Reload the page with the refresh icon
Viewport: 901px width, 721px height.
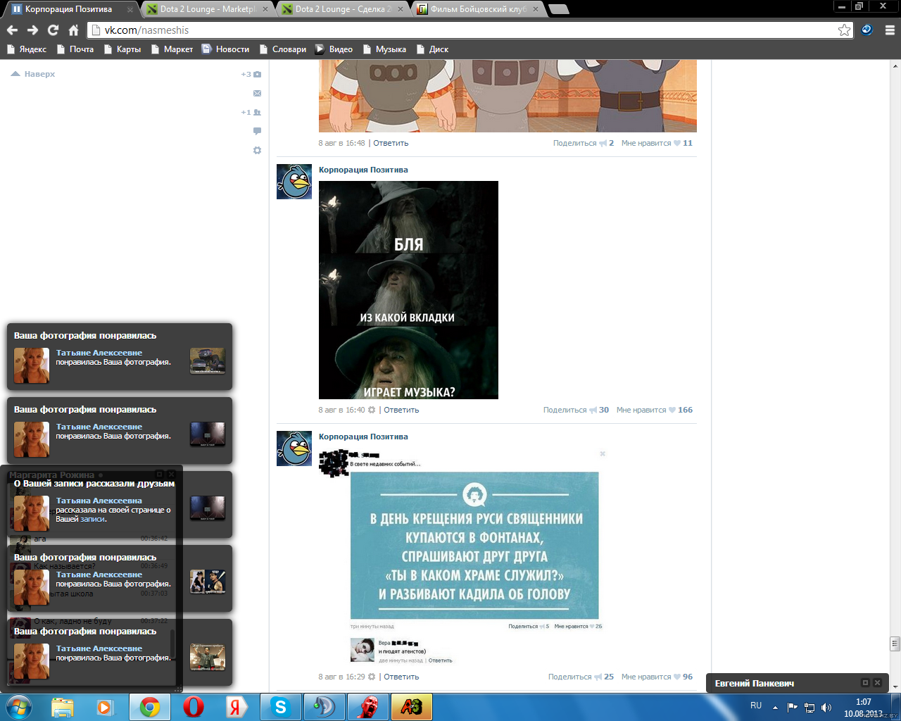coord(53,30)
